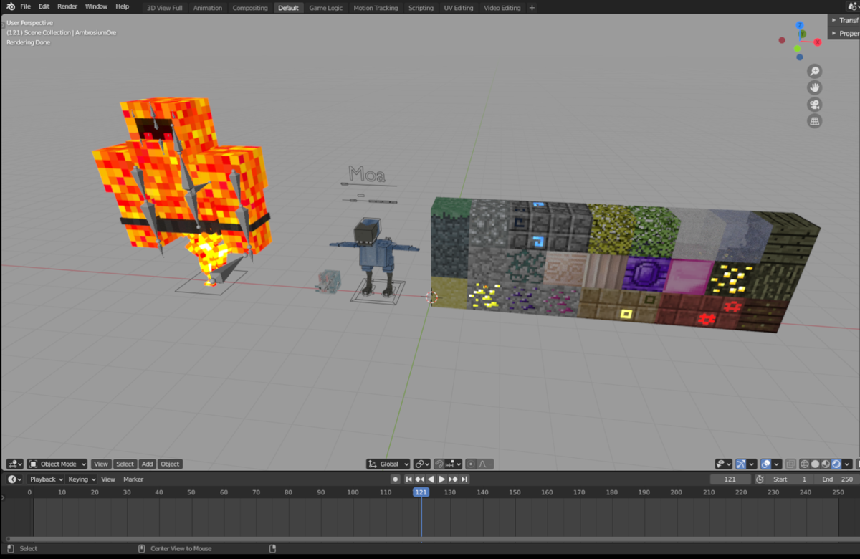The image size is (860, 559).
Task: Open the viewport View menu
Action: 101,464
